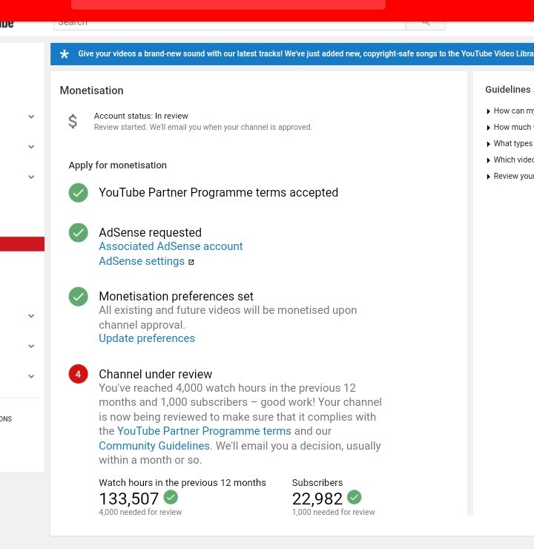Click the '1,000 needed for review' text

[x=334, y=512]
